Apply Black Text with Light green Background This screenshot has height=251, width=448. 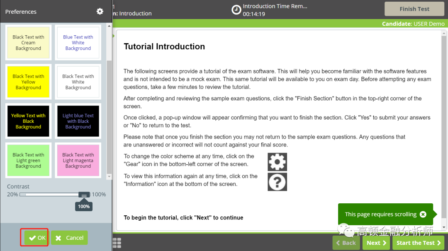(x=28, y=161)
